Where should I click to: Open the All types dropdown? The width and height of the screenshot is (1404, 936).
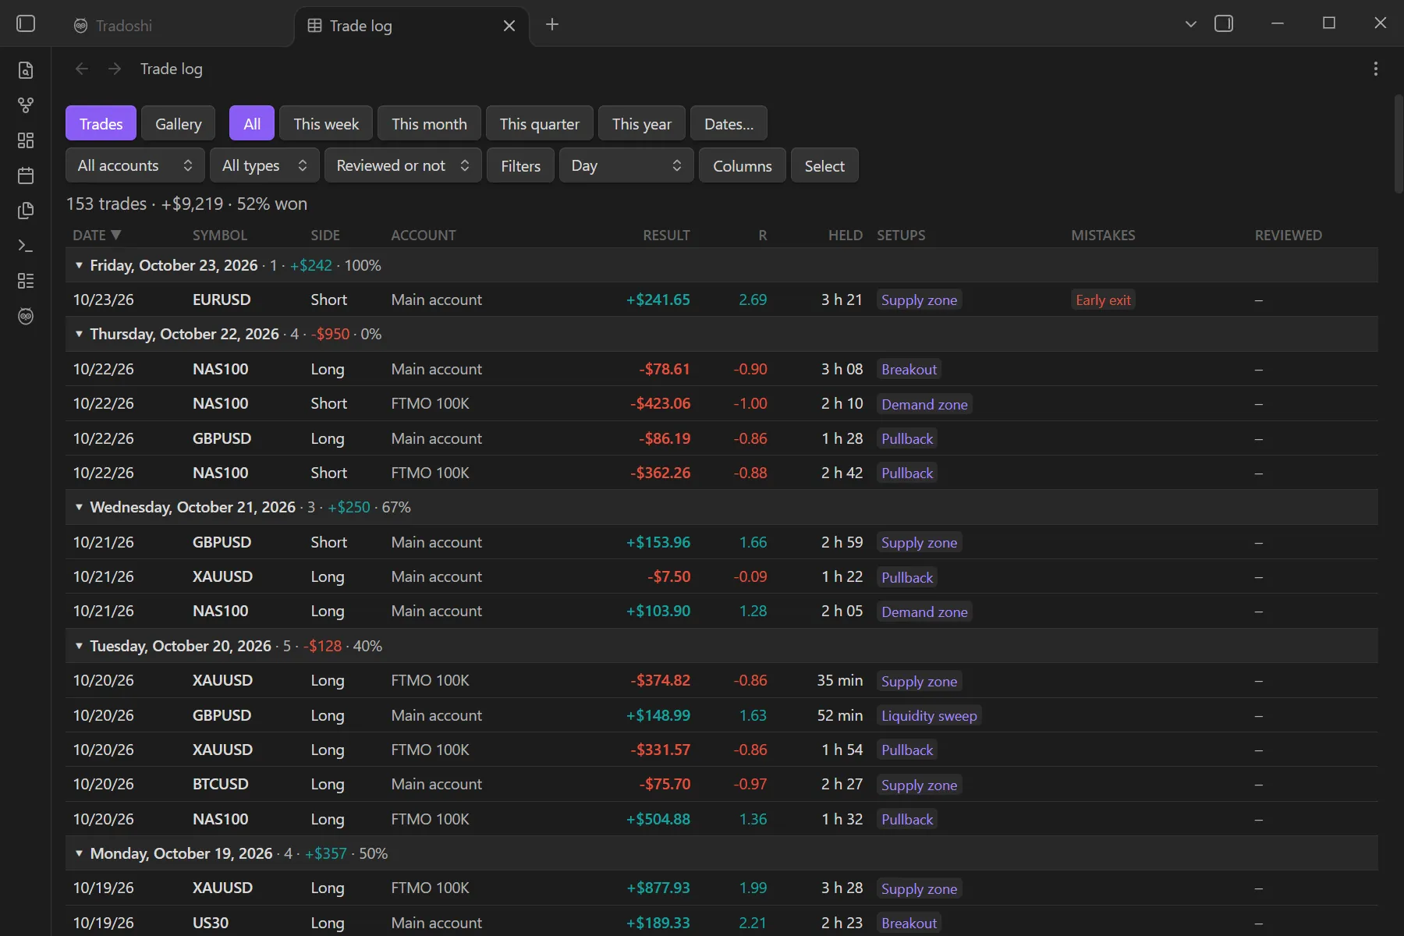click(x=264, y=165)
